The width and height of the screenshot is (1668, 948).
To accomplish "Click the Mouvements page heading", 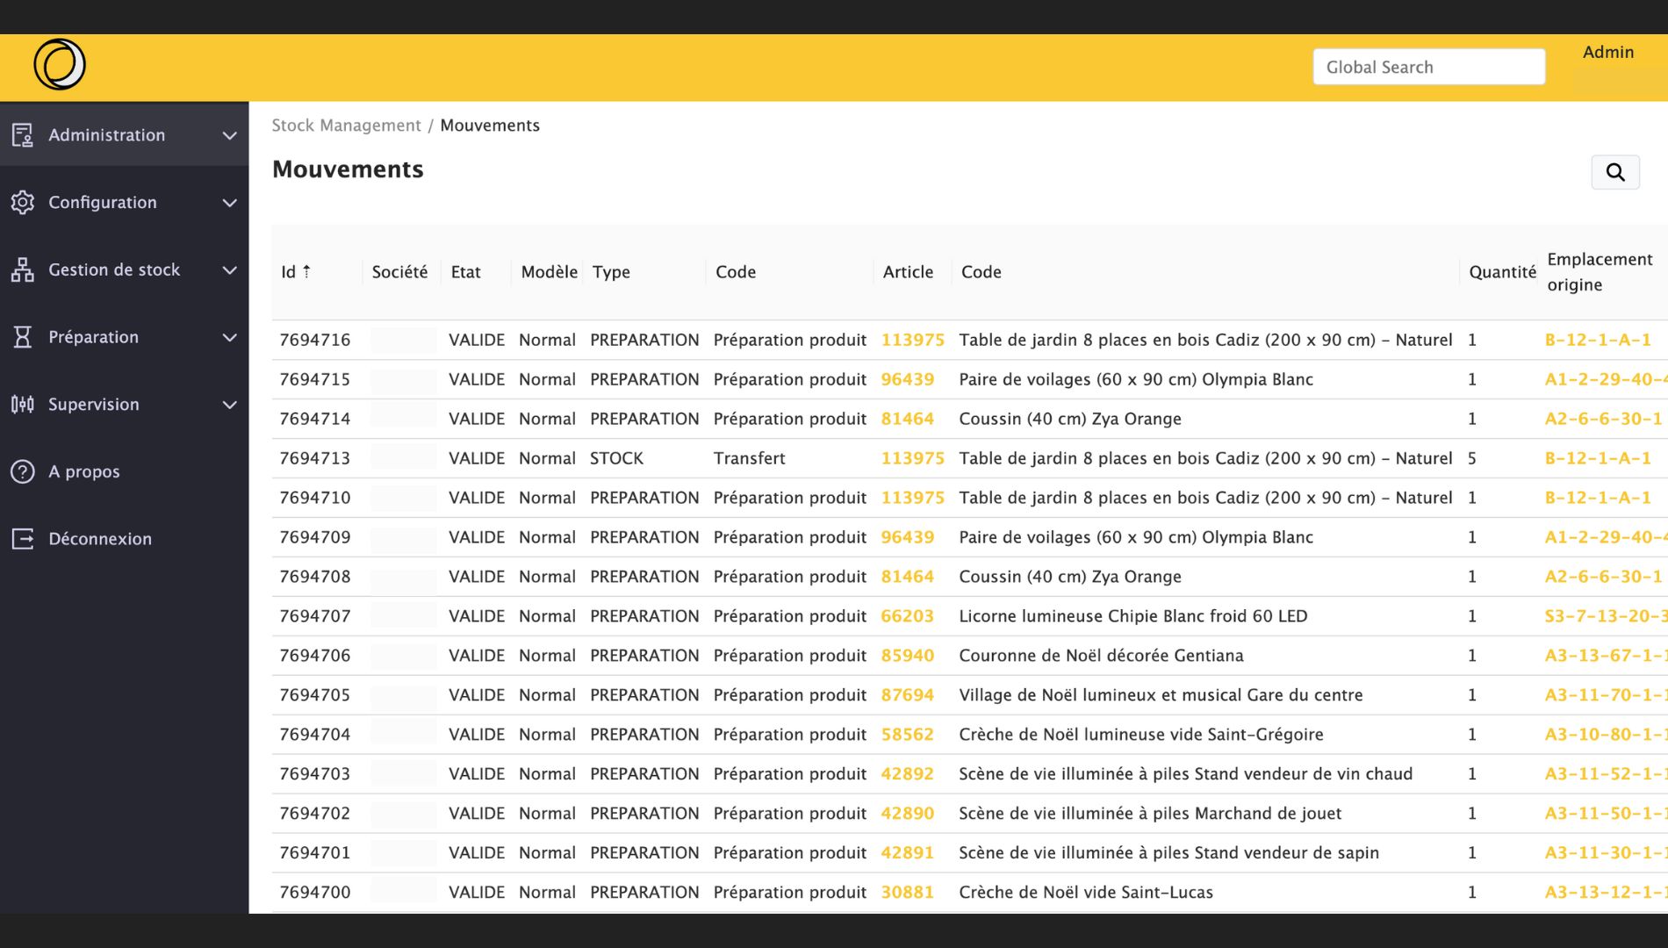I will pyautogui.click(x=348, y=169).
